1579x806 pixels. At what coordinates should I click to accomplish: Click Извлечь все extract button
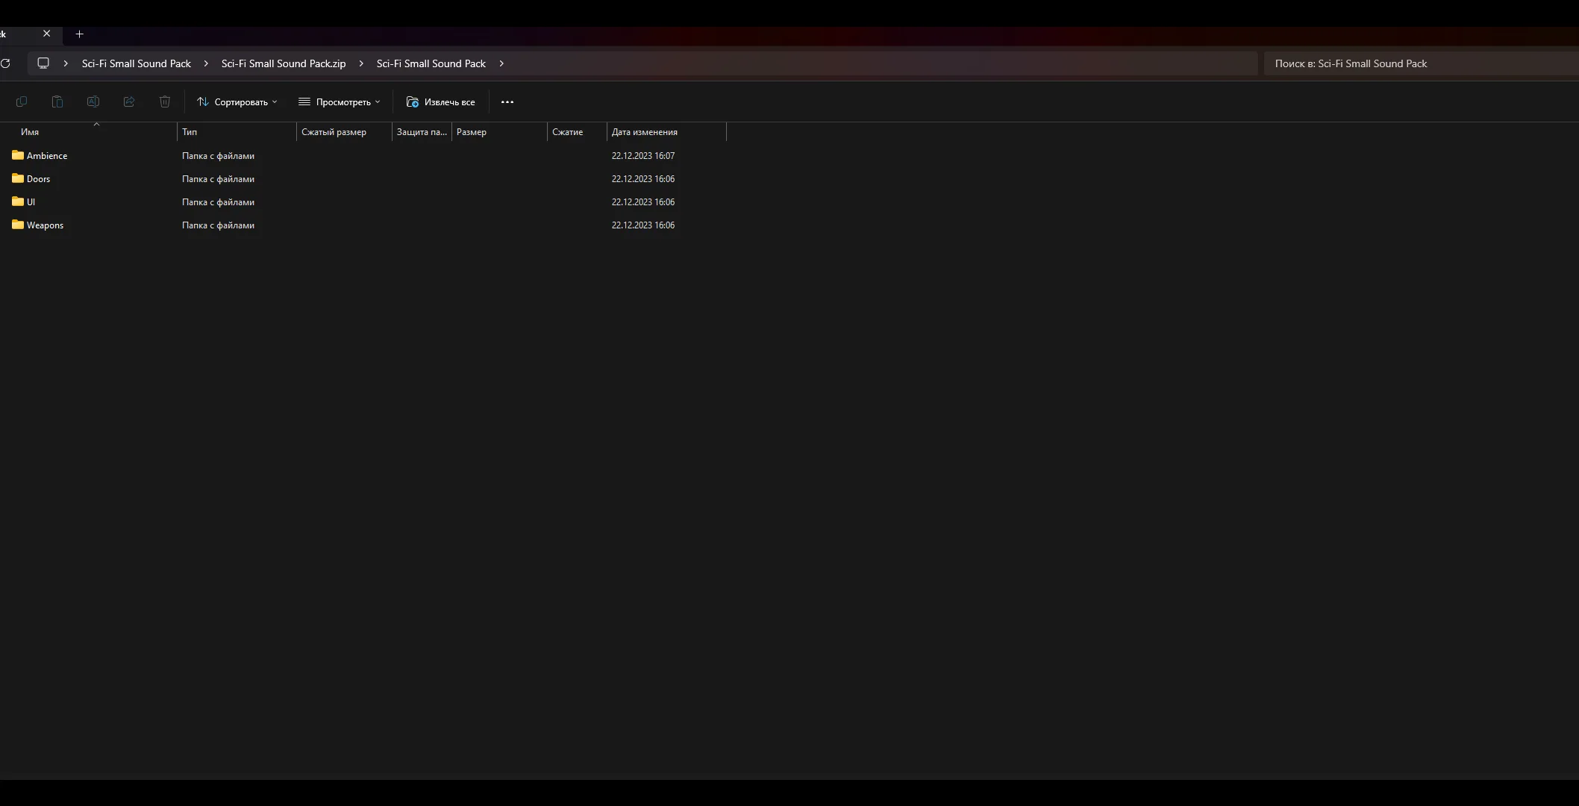point(441,102)
